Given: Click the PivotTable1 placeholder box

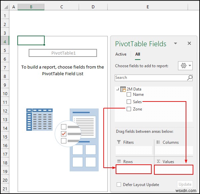Looking at the screenshot, I should 63,53.
